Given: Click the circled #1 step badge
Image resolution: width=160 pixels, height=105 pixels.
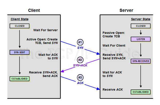Looking at the screenshot, I should (80, 42).
